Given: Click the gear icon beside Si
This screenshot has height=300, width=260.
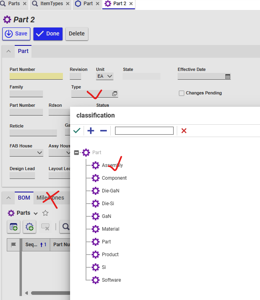Looking at the screenshot, I should pyautogui.click(x=96, y=267).
